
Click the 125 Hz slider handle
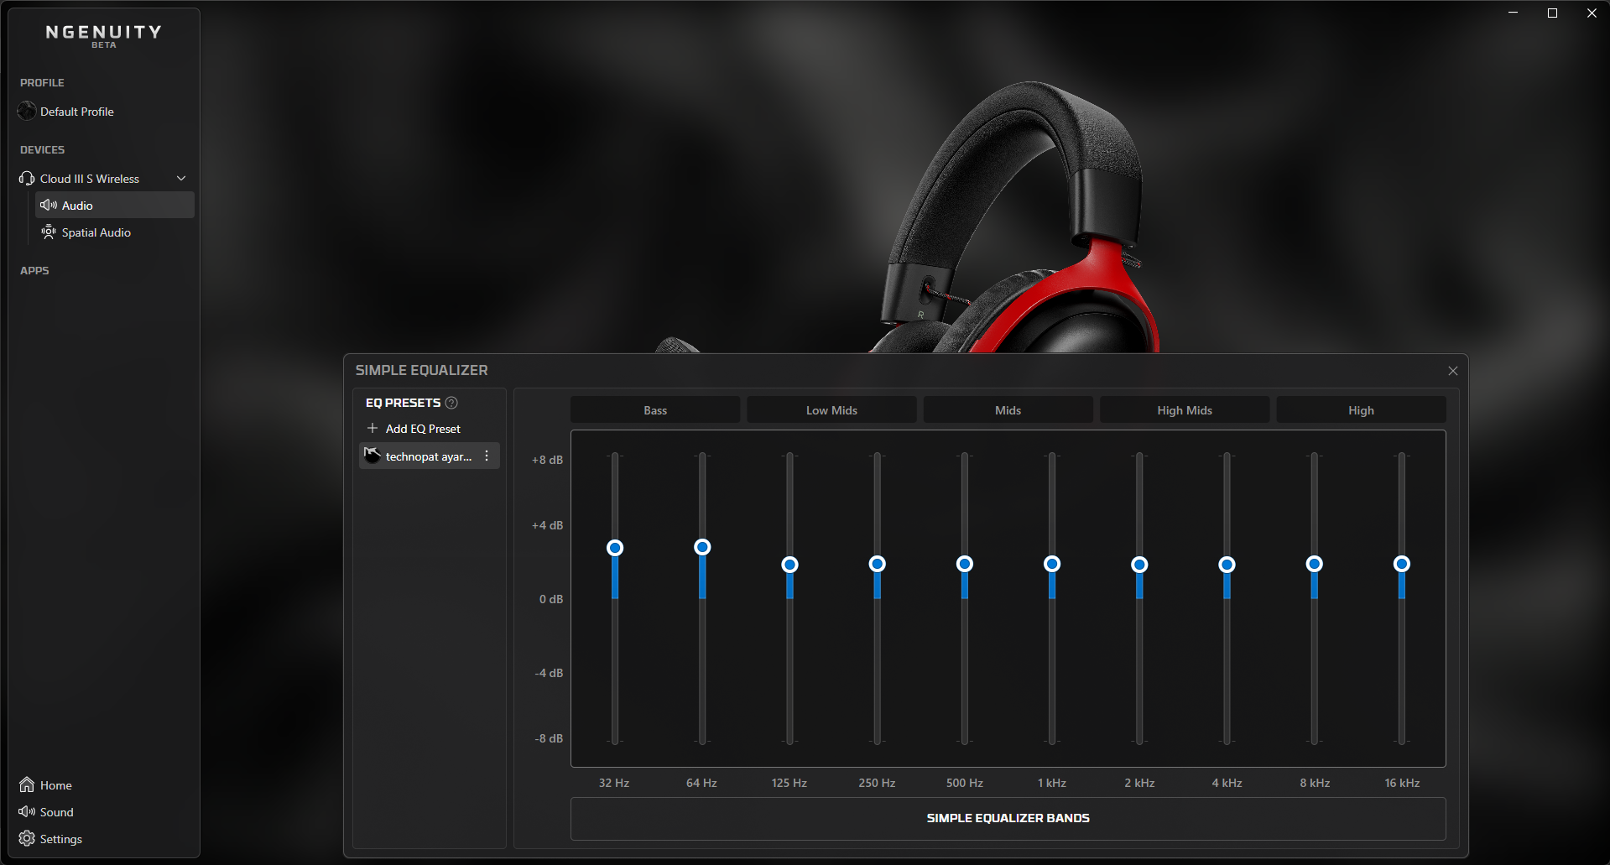(x=789, y=565)
